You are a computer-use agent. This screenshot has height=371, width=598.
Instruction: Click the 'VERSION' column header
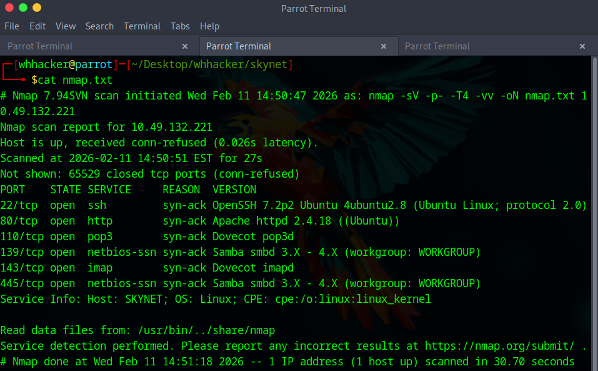234,190
